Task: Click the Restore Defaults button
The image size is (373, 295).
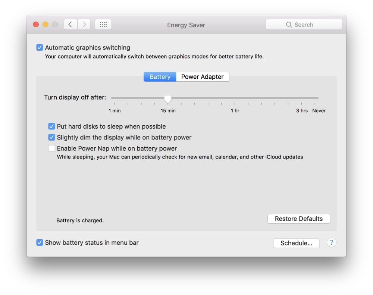Action: click(x=299, y=219)
